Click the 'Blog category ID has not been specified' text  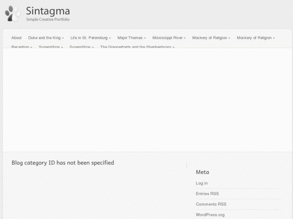(63, 163)
